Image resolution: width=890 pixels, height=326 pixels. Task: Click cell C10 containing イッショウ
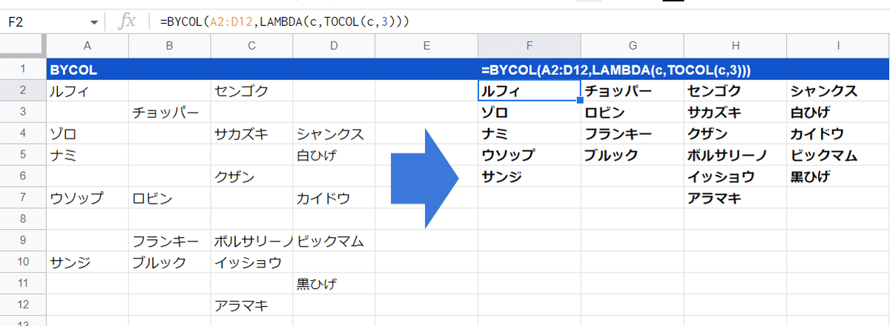tap(251, 263)
